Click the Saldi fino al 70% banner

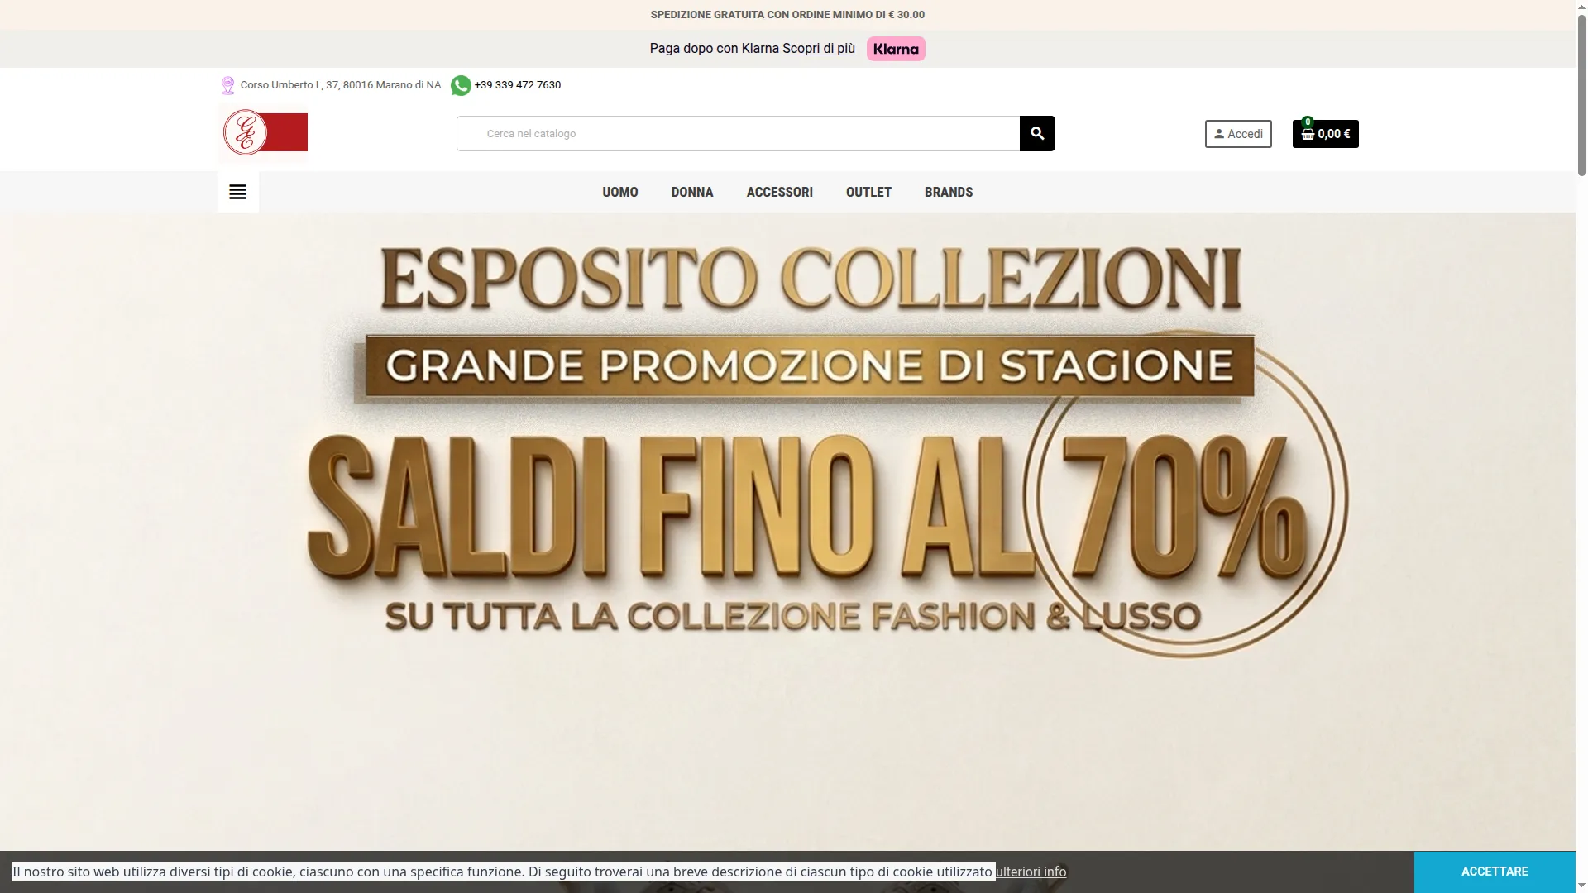pyautogui.click(x=787, y=531)
